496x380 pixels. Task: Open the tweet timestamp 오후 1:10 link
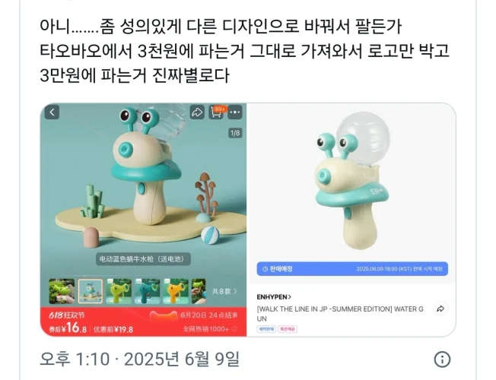click(75, 359)
